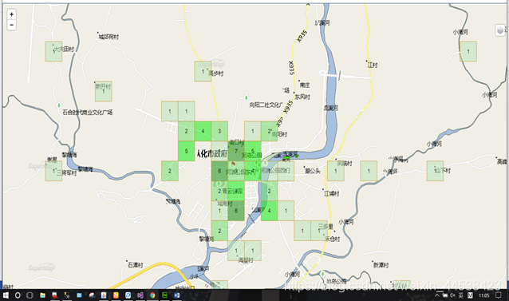This screenshot has width=509, height=301.
Task: Click the 禾仓村 place label
Action: click(x=333, y=239)
